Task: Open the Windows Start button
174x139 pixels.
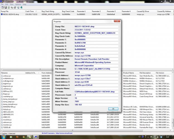Action: [4, 137]
